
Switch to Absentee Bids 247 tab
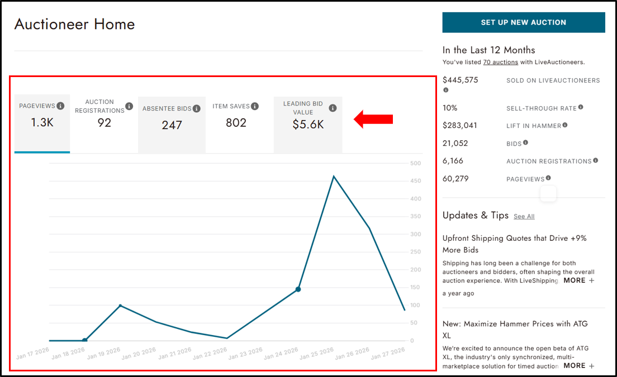click(x=172, y=125)
